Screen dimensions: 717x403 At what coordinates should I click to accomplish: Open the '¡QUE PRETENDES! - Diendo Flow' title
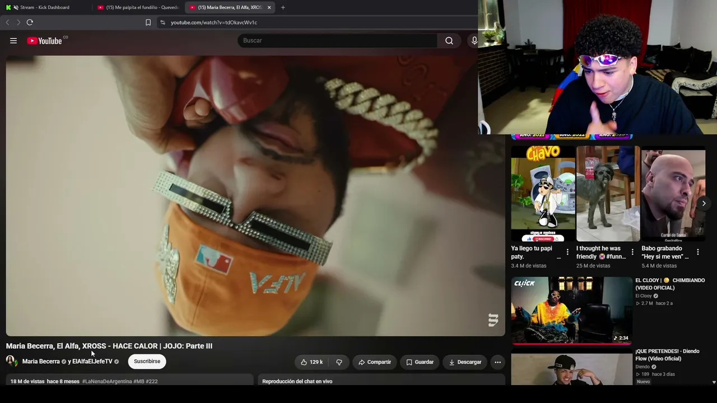point(667,355)
